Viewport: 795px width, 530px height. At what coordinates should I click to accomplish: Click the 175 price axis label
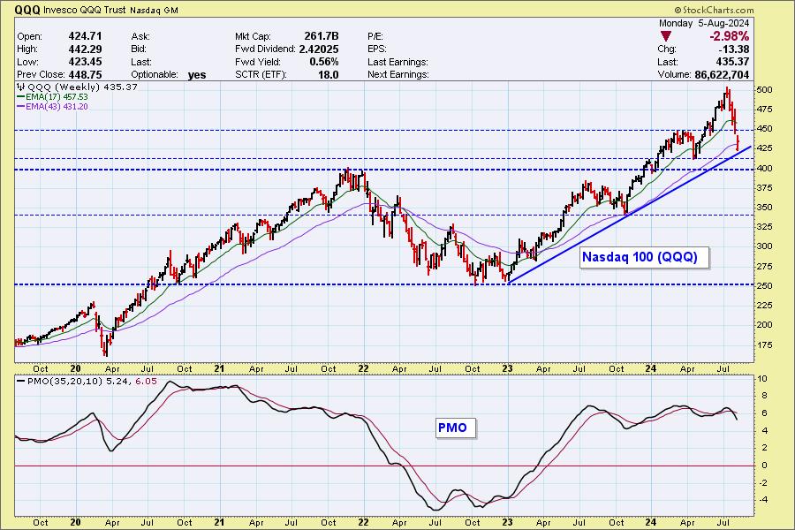coord(764,344)
